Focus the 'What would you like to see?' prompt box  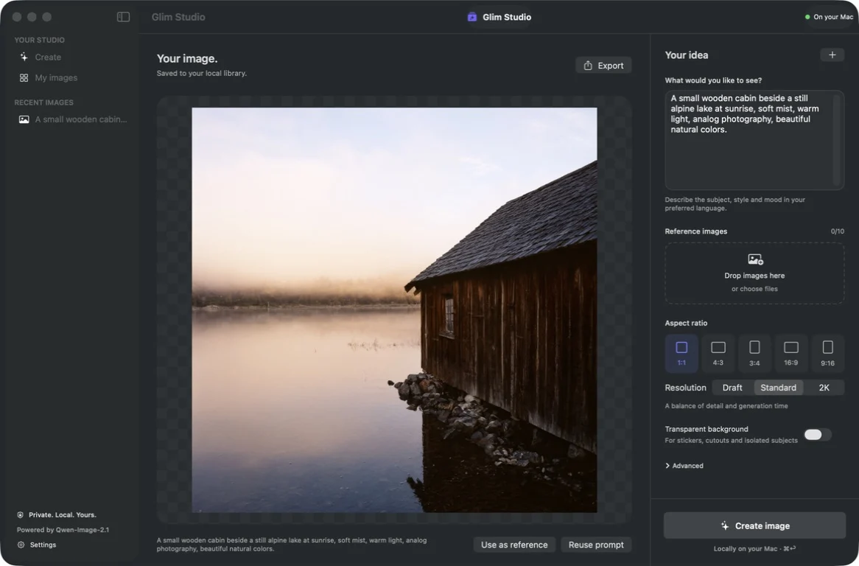click(x=754, y=140)
